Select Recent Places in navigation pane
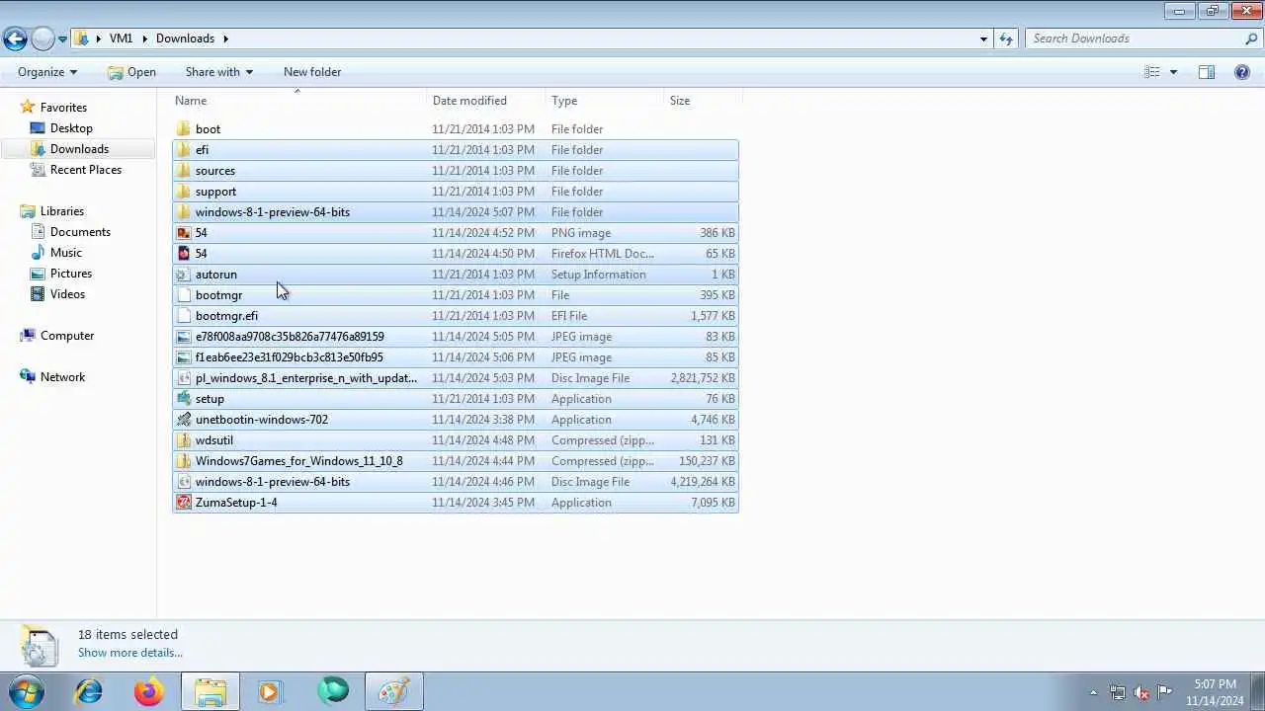The width and height of the screenshot is (1265, 711). pos(86,170)
